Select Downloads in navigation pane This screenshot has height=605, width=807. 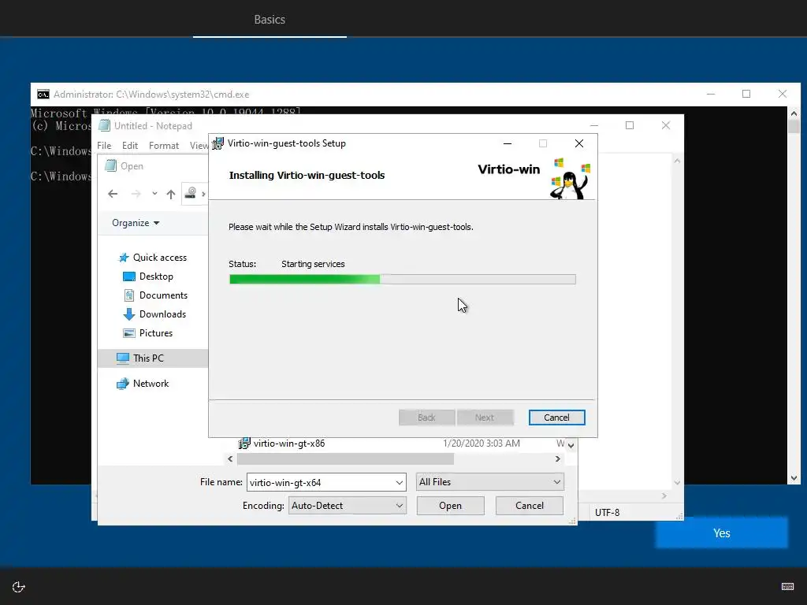[162, 314]
